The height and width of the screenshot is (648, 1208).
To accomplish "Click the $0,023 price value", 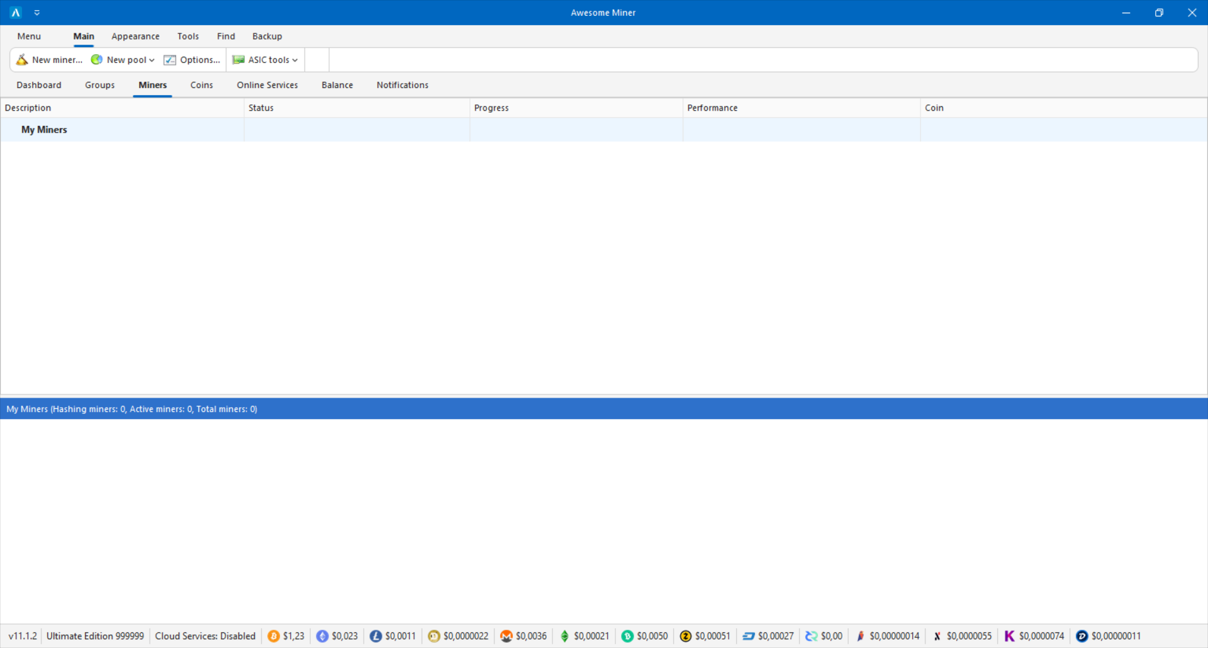I will 345,636.
